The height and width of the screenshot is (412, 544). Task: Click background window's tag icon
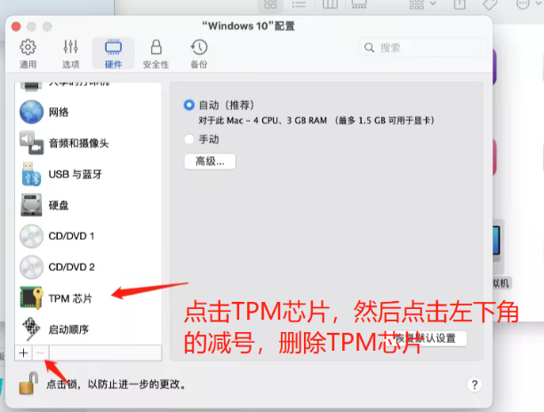point(490,4)
